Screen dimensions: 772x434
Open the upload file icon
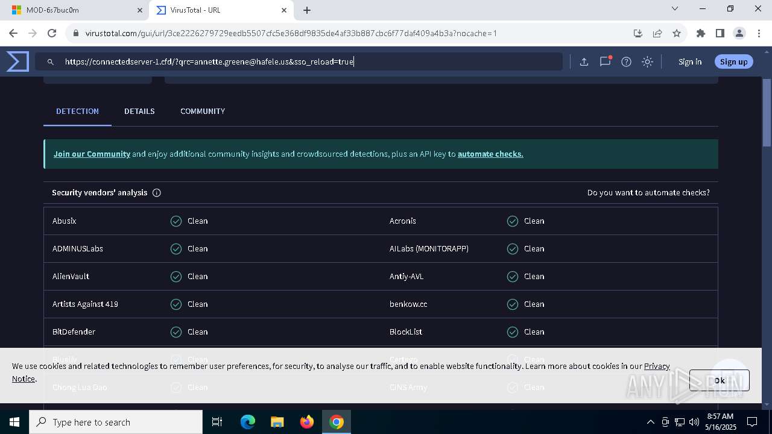click(584, 61)
